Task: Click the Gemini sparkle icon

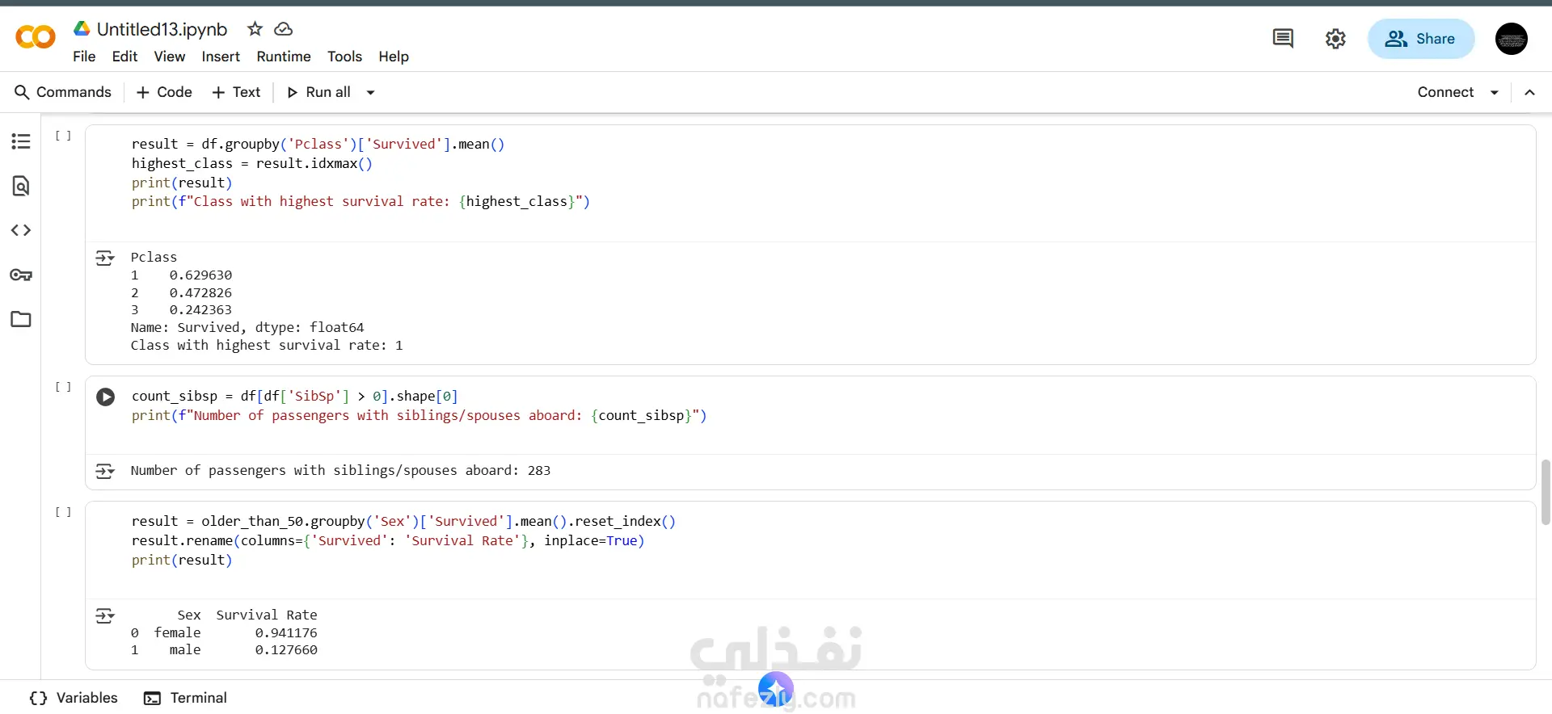Action: point(776,690)
